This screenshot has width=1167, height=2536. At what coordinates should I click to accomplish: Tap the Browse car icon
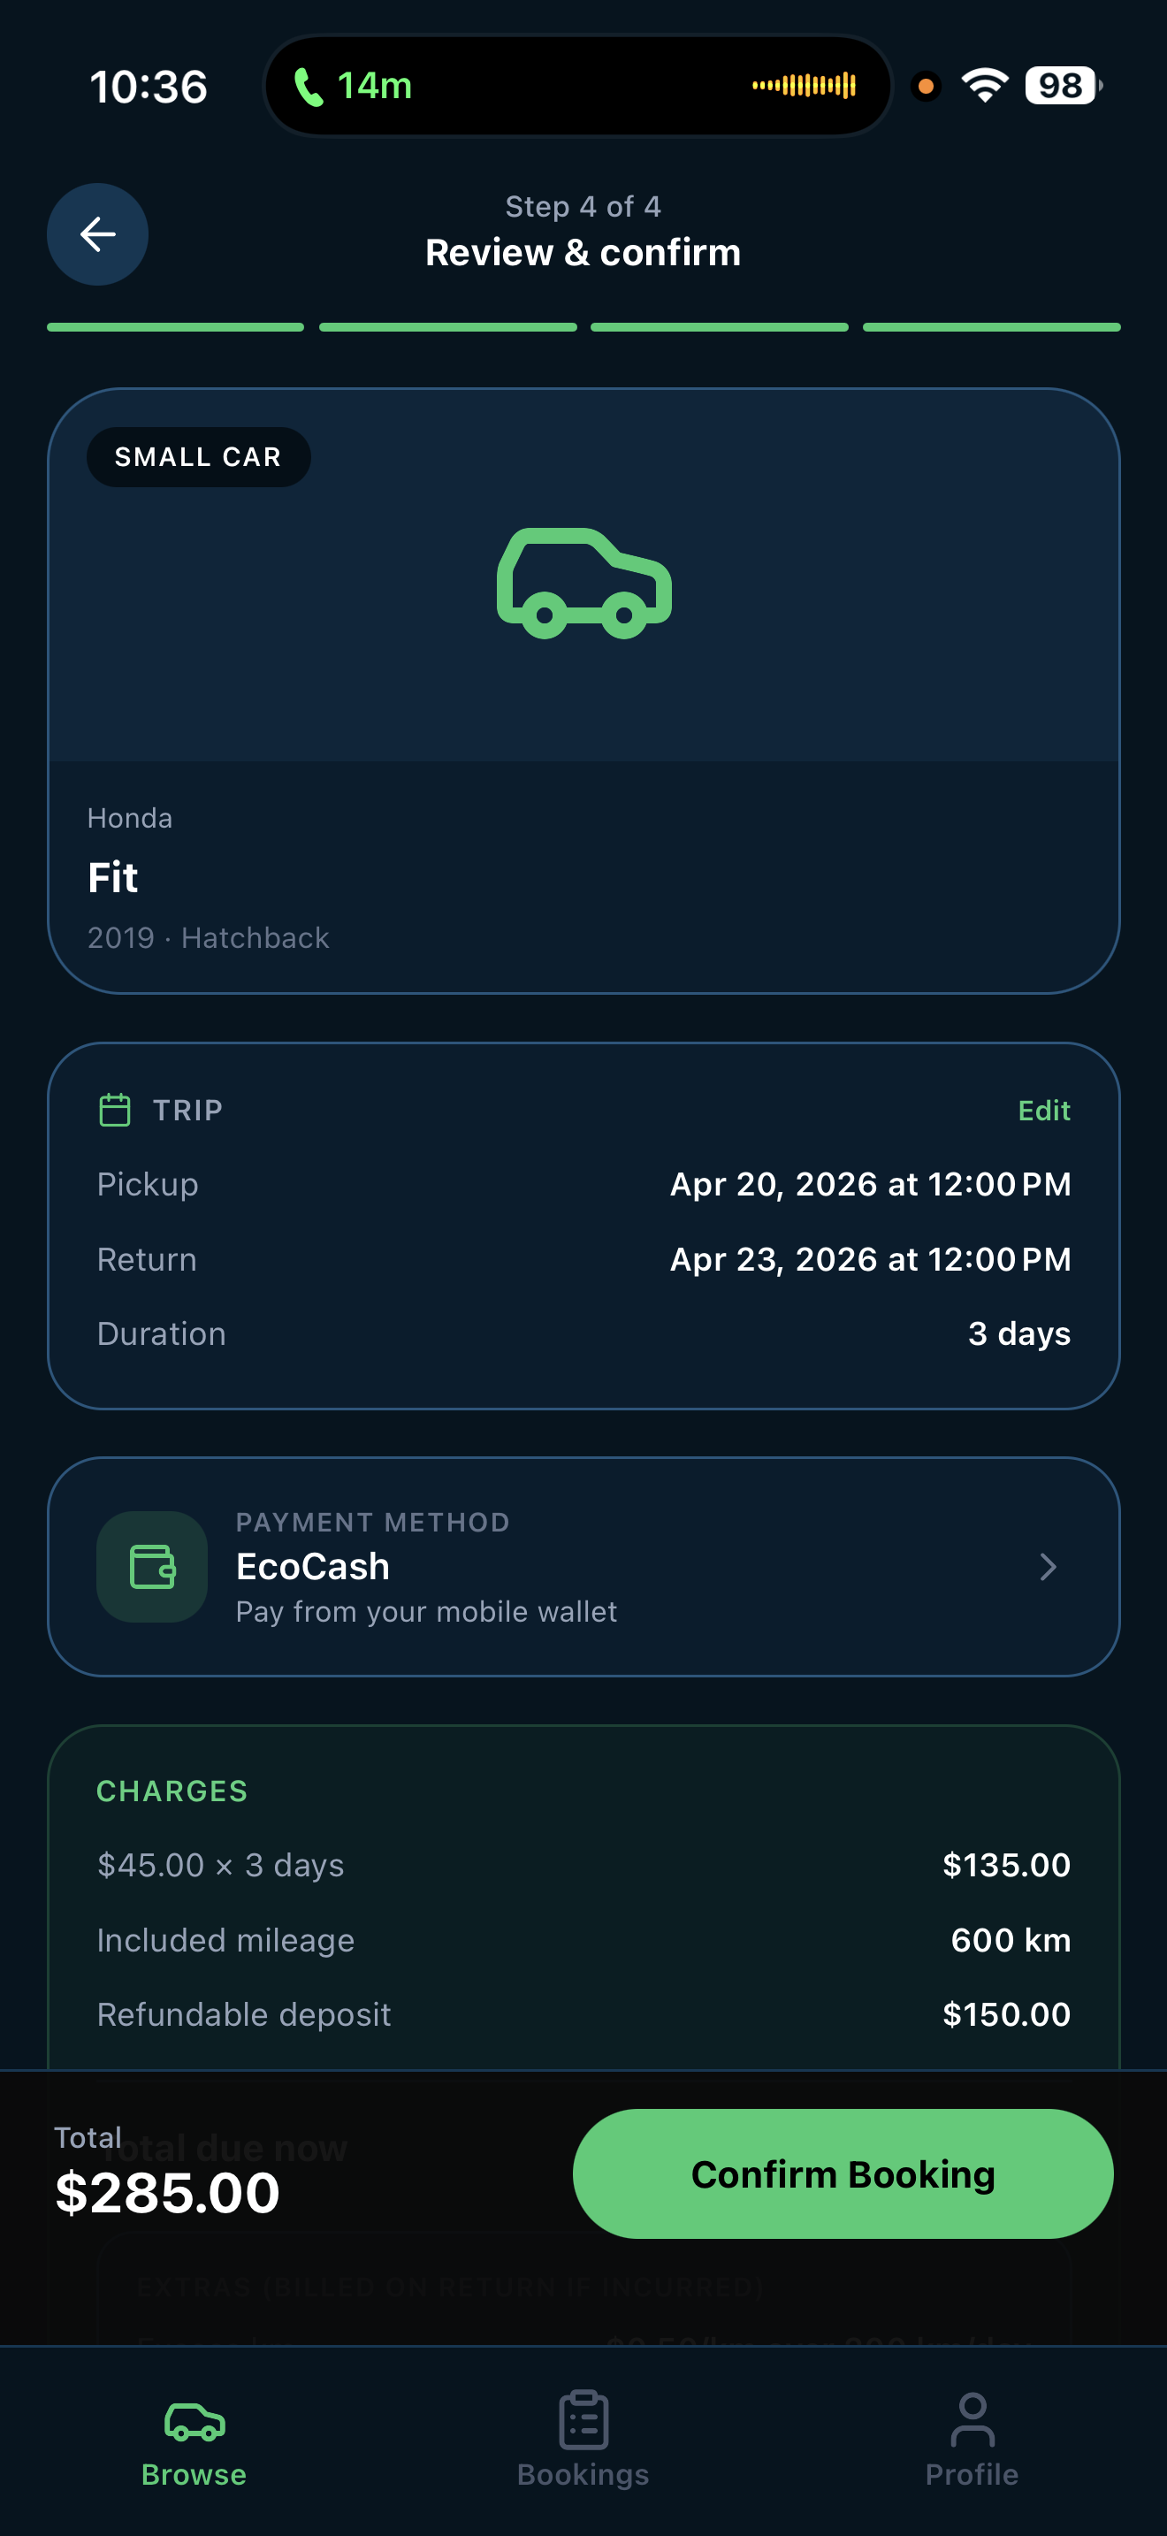(194, 2421)
